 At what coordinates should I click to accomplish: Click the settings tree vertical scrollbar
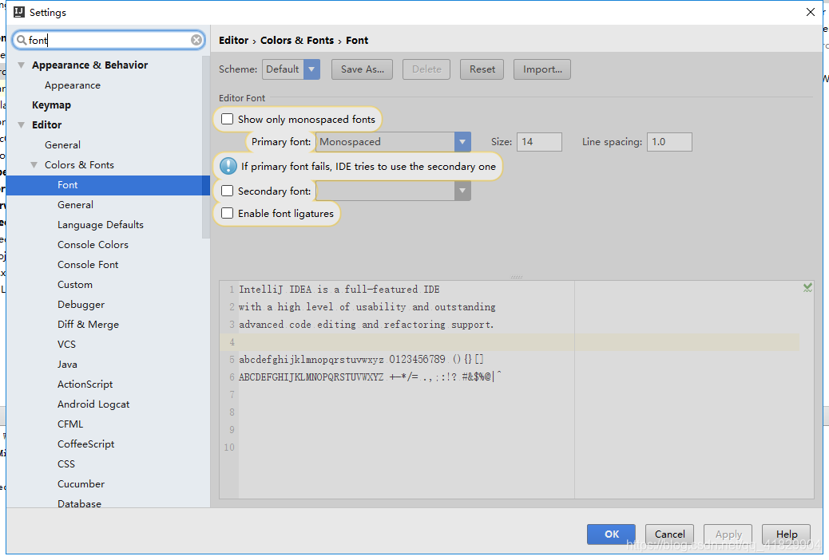tap(206, 148)
